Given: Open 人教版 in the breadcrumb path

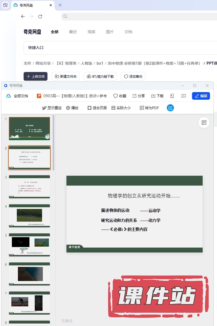Looking at the screenshot, I should click(86, 63).
